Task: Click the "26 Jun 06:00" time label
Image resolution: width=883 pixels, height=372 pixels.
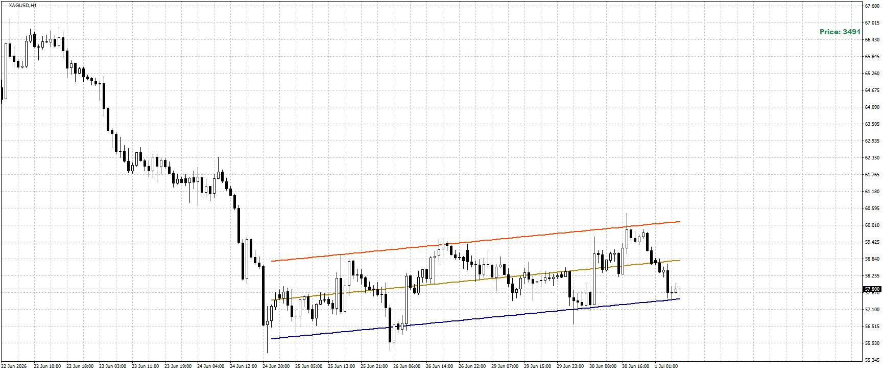Action: click(x=406, y=366)
